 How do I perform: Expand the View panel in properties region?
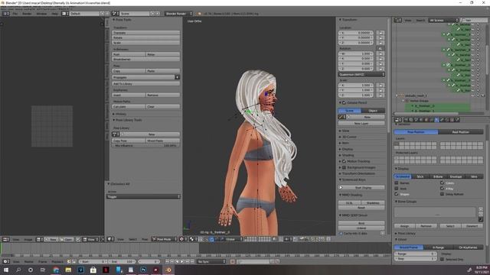[340, 131]
